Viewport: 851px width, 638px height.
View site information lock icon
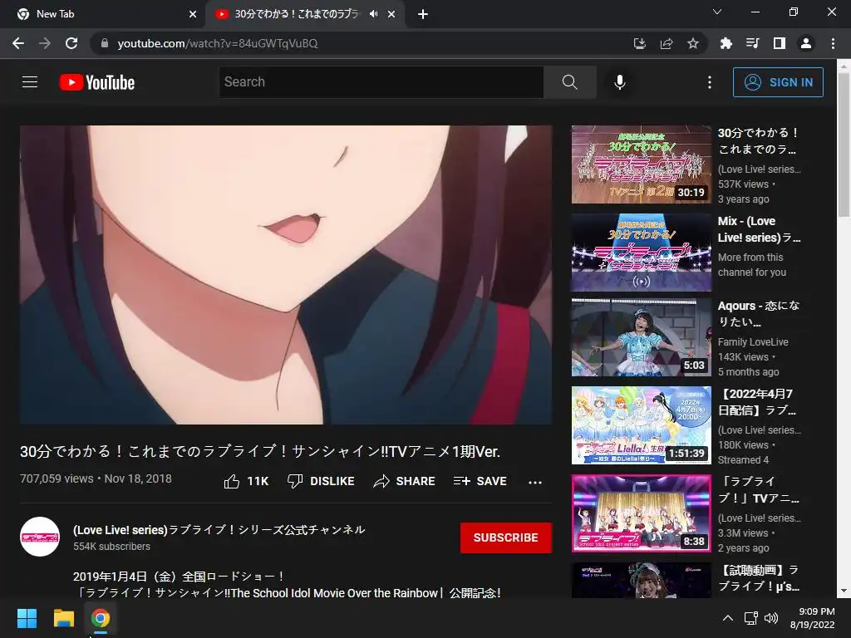pyautogui.click(x=105, y=43)
